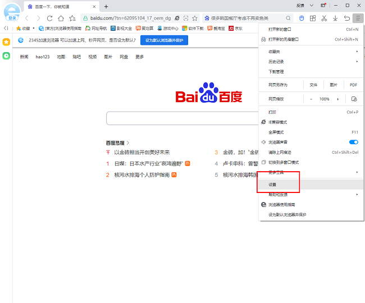365x303 pixels.
Task: Reload the page with the refresh icon
Action: tap(49, 18)
